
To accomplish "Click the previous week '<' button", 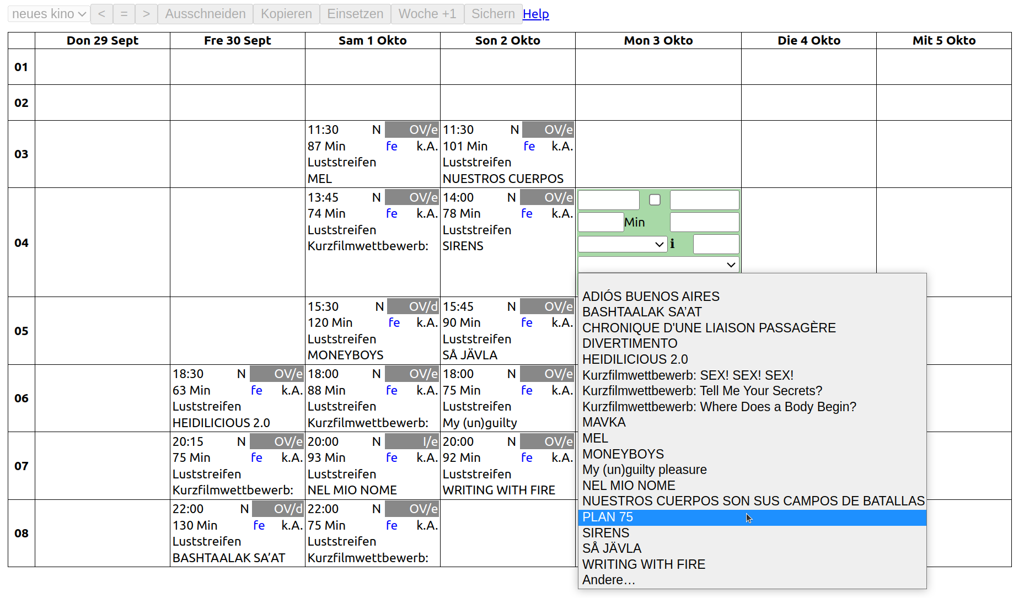I will coord(101,14).
